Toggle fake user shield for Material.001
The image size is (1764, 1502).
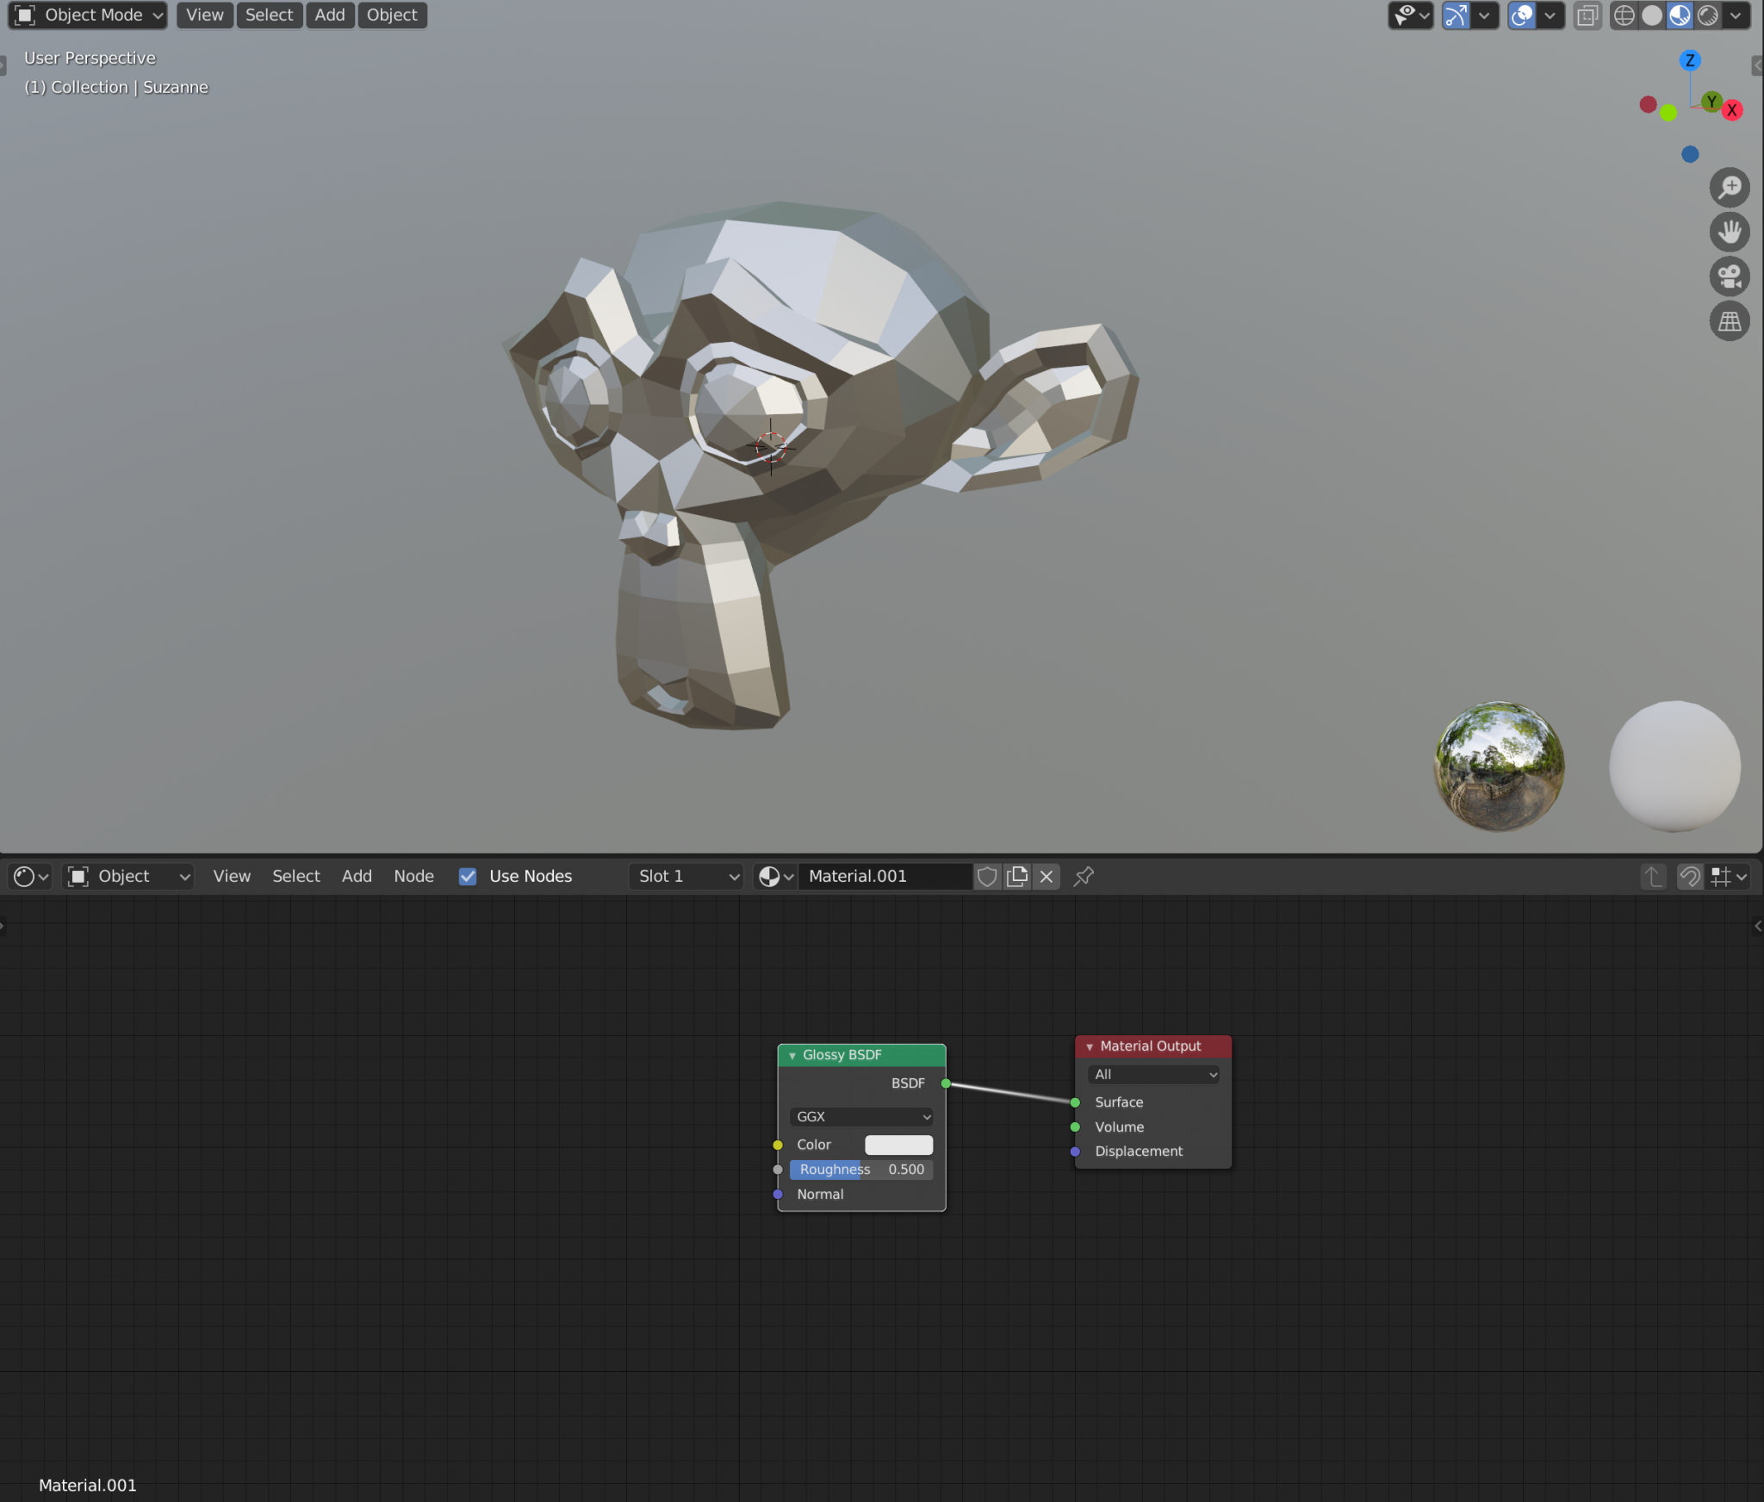pyautogui.click(x=987, y=877)
